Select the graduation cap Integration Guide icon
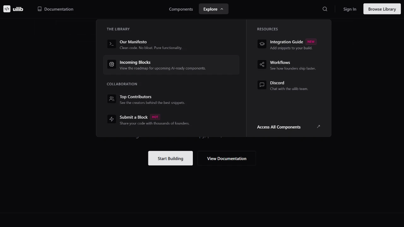Viewport: 404px width, 227px height. [262, 44]
